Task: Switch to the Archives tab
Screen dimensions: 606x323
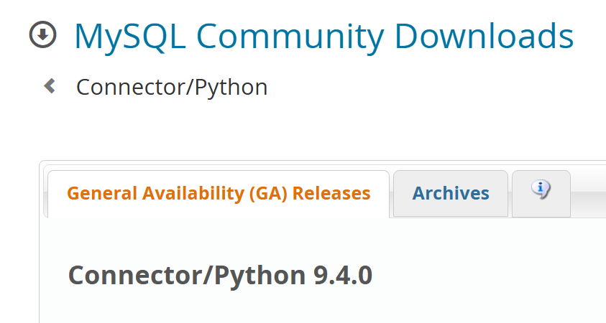Action: point(451,193)
